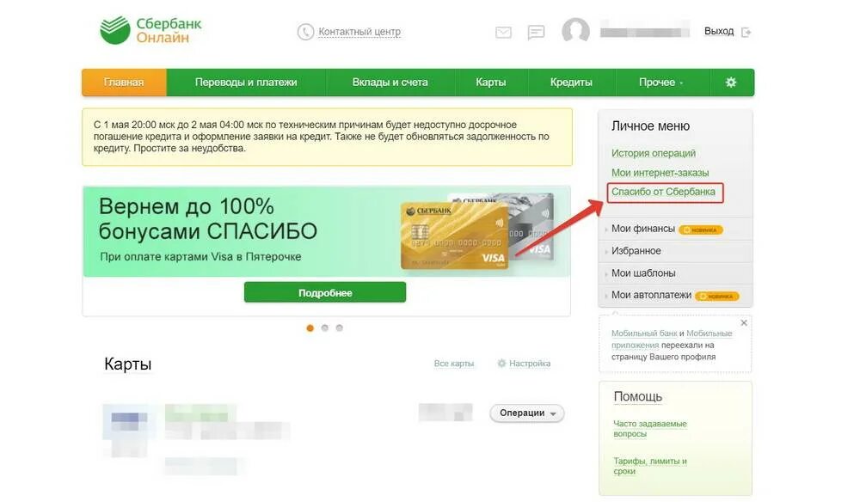Click the green Подробнее button
This screenshot has height=502, width=860.
325,292
